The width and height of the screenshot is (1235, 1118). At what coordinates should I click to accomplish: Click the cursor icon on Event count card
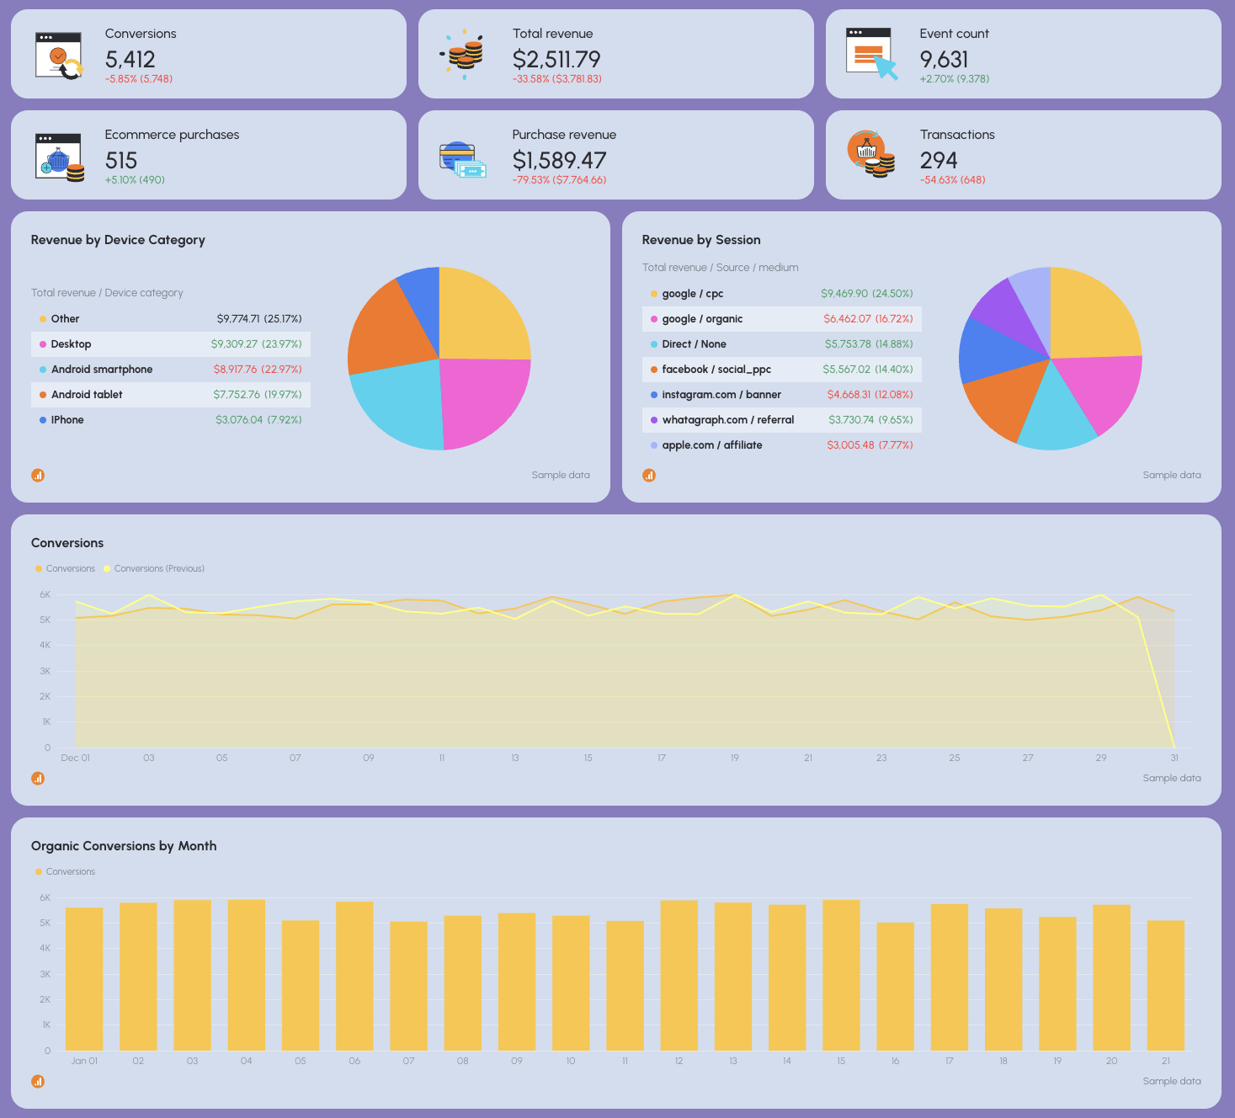[x=872, y=54]
